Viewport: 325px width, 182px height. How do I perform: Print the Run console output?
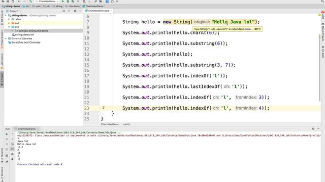tap(12, 154)
